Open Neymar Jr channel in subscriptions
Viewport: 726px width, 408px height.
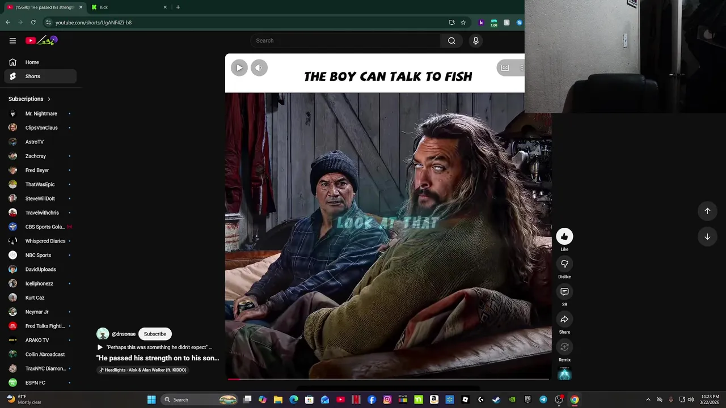(x=40, y=312)
